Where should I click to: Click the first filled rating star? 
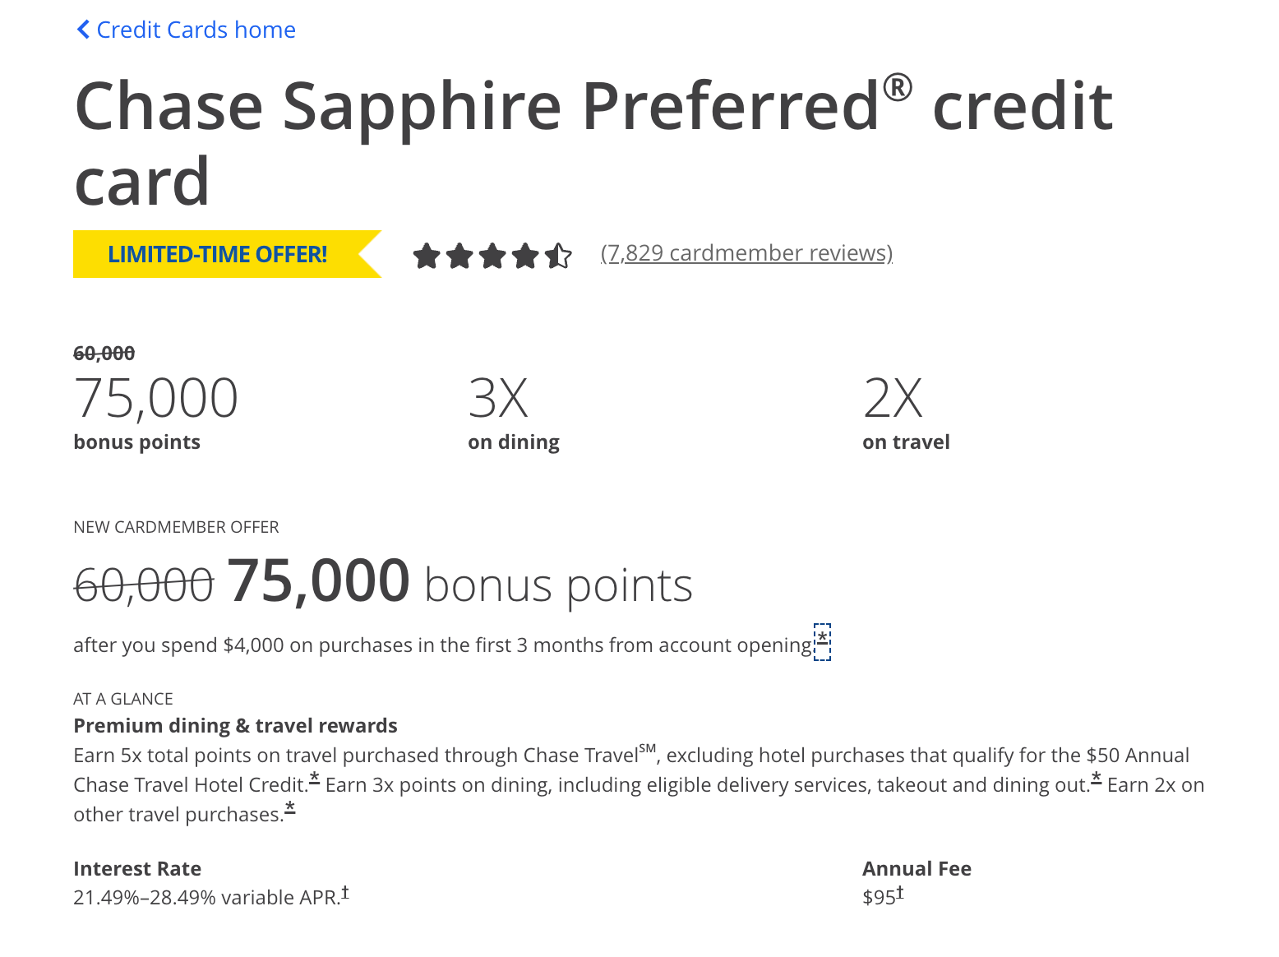point(427,256)
